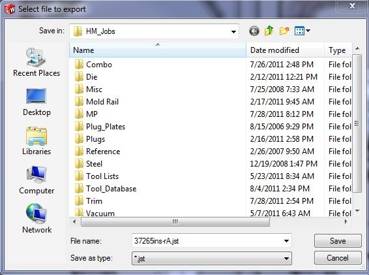Click date 2/16/2011 2:58 PM cell
The height and width of the screenshot is (275, 369).
point(282,139)
